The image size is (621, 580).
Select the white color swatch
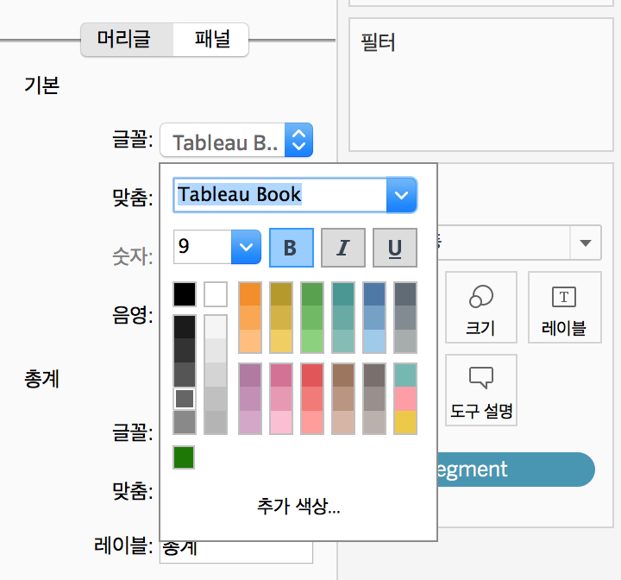216,294
